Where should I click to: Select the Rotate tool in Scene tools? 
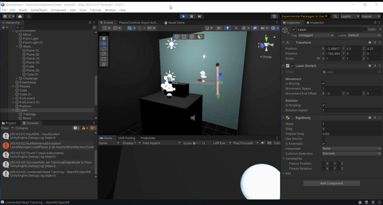click(104, 48)
